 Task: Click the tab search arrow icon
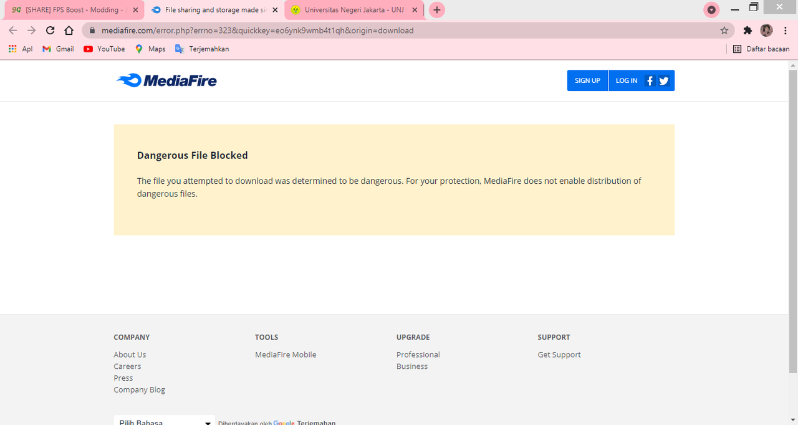click(711, 10)
